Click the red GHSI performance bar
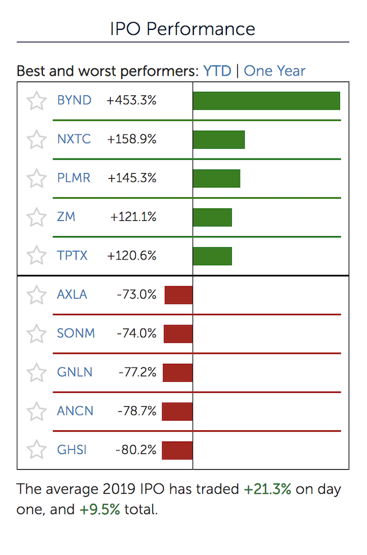This screenshot has width=367, height=555. (177, 450)
